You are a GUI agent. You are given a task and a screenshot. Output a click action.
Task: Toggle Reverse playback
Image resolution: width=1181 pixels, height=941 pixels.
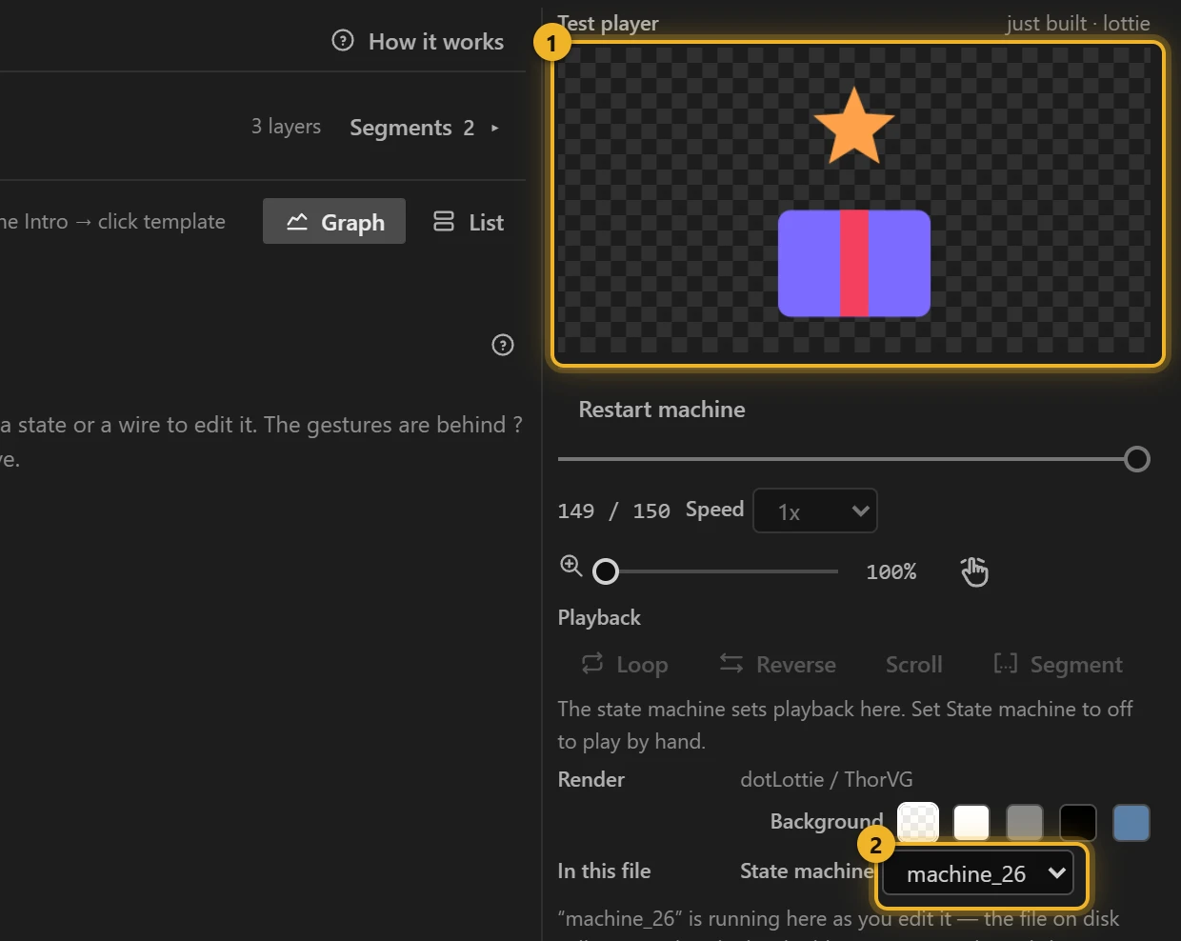[x=777, y=664]
